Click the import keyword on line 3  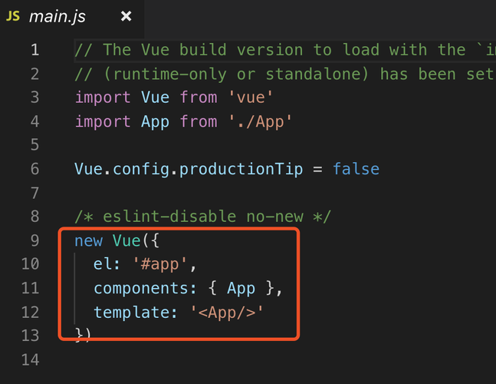103,98
